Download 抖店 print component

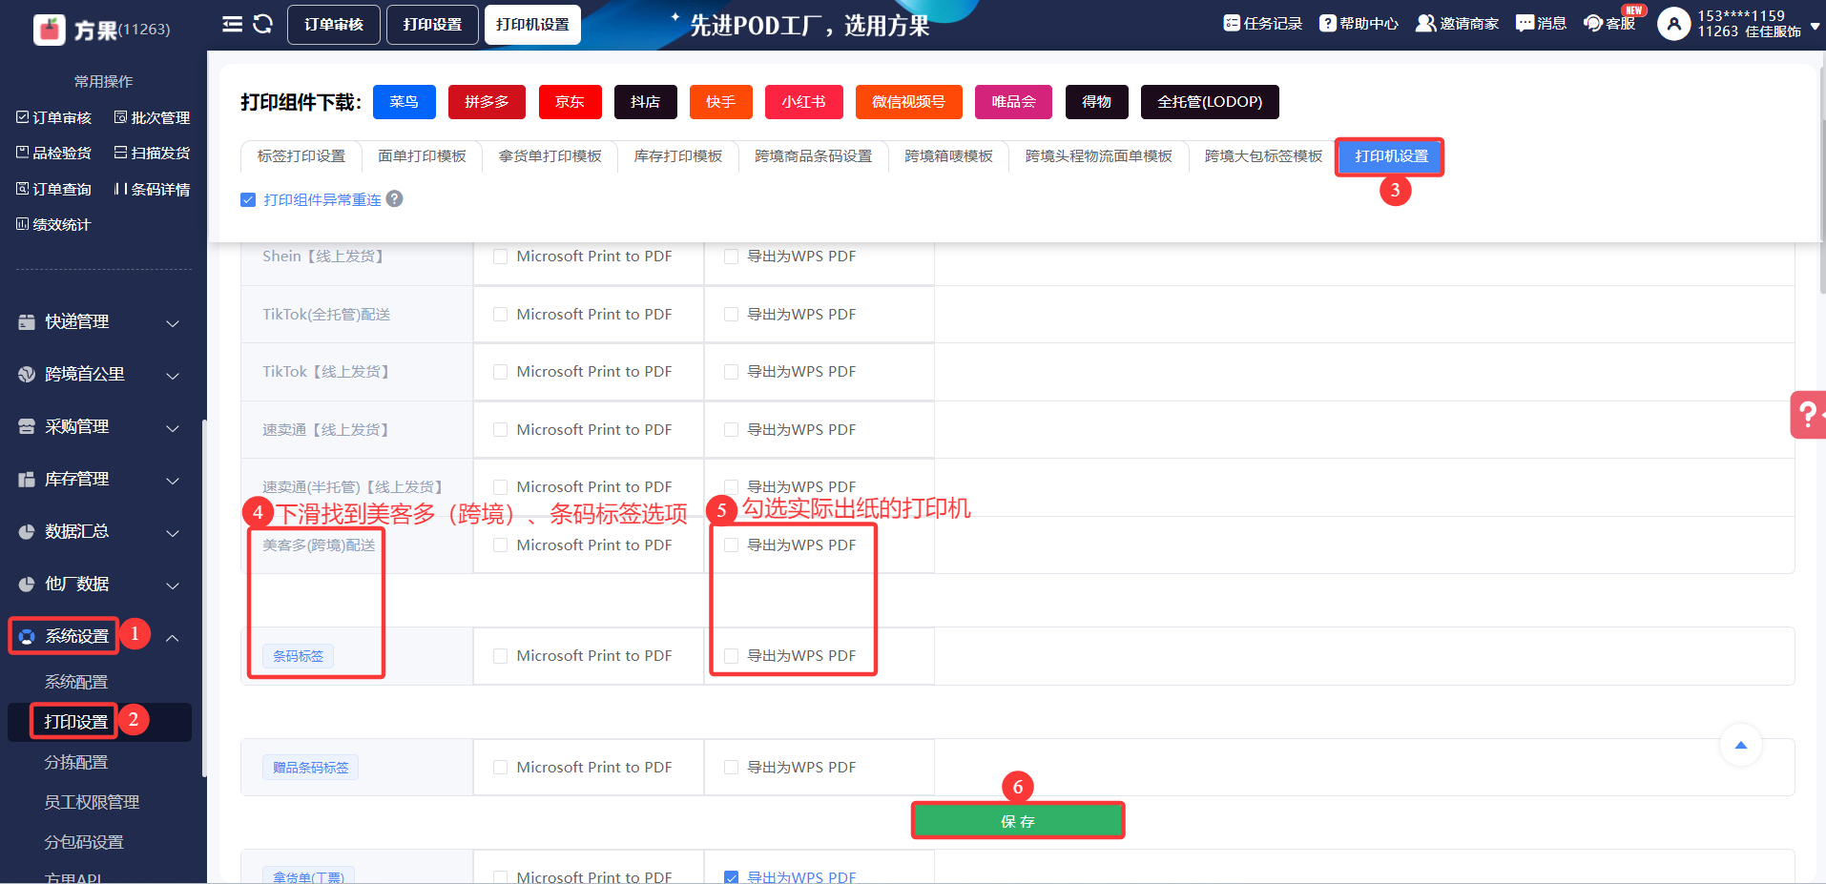[x=646, y=102]
